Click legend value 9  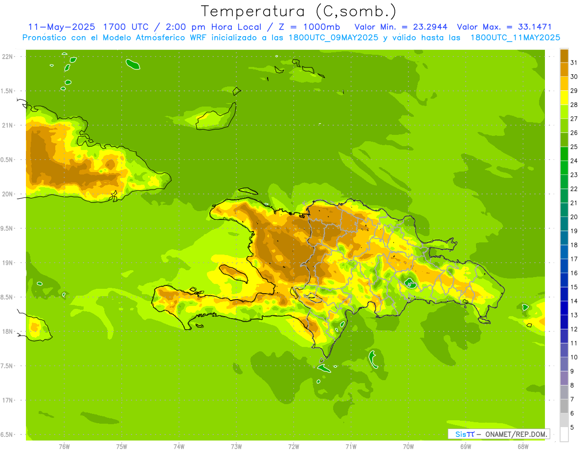pos(572,371)
